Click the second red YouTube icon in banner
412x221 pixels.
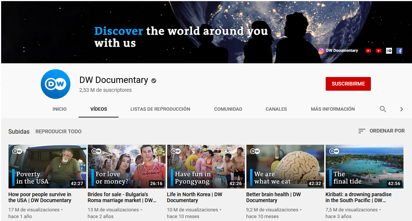379,51
